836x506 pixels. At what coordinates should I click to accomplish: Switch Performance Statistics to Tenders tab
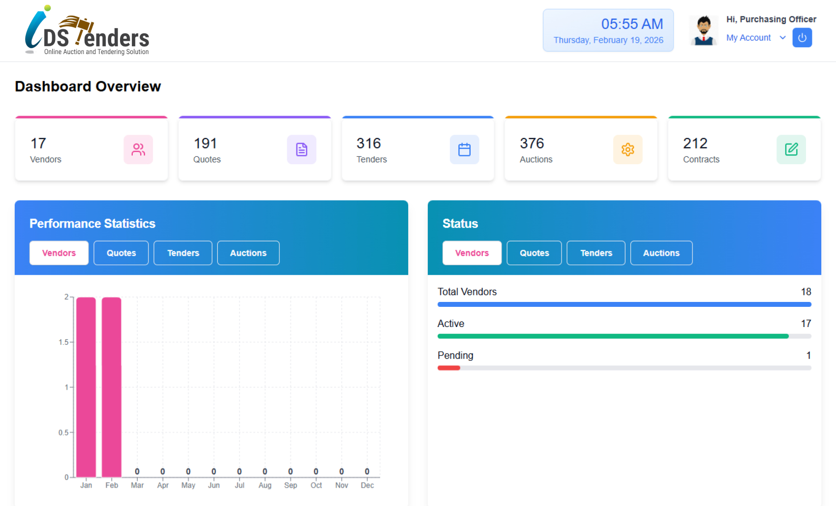[x=183, y=253]
